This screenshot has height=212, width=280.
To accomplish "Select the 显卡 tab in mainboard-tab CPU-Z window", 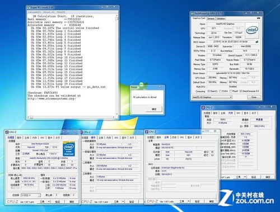I will tap(190, 137).
